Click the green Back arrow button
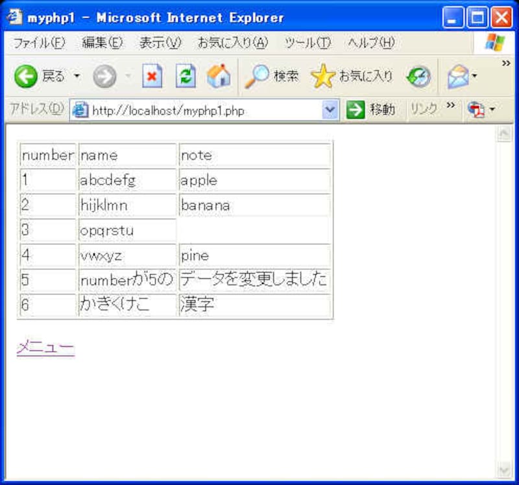This screenshot has width=519, height=485. 26,77
